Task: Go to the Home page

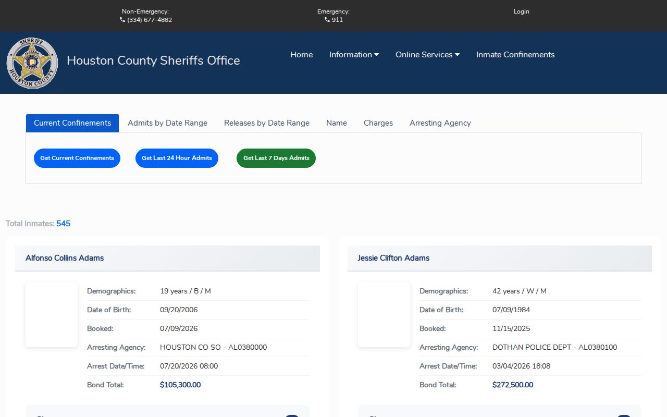Action: (x=302, y=55)
